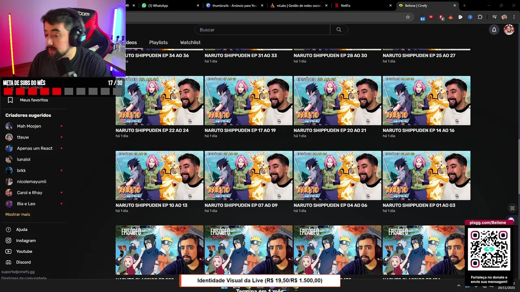Screen dimensions: 520x292
Task: Click the blue round extension icon
Action: click(470, 17)
